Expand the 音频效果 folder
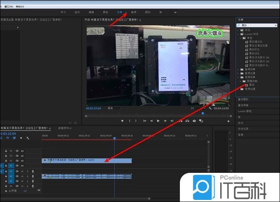The height and width of the screenshot is (202, 280). pos(238,69)
